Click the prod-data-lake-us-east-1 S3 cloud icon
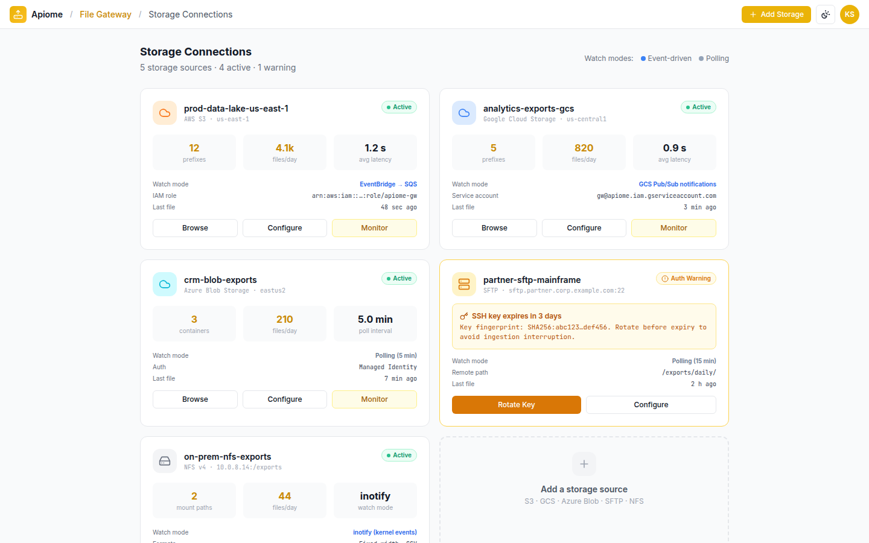 point(165,113)
